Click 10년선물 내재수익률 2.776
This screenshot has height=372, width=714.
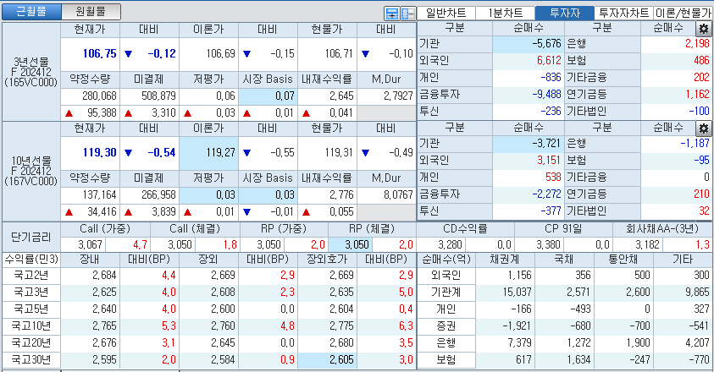(327, 194)
